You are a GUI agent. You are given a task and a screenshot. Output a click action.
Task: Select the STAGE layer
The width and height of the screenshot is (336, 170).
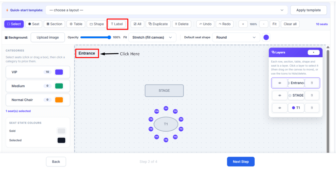click(x=296, y=95)
